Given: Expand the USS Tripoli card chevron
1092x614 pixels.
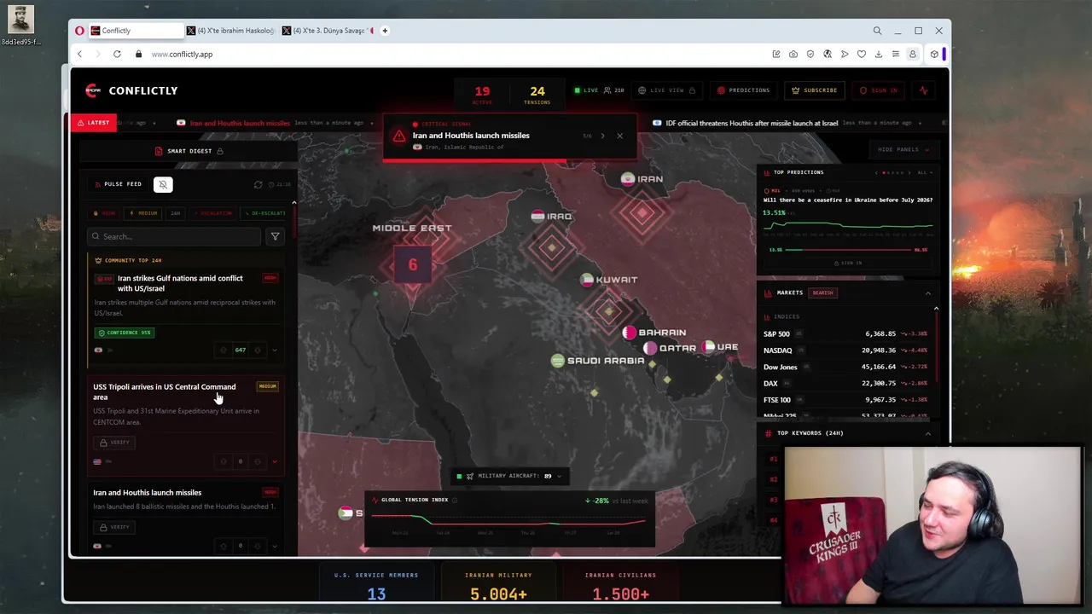Looking at the screenshot, I should 274,461.
